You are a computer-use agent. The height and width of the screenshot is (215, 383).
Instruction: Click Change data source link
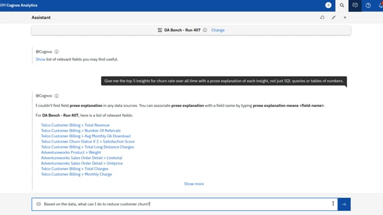coord(218,30)
